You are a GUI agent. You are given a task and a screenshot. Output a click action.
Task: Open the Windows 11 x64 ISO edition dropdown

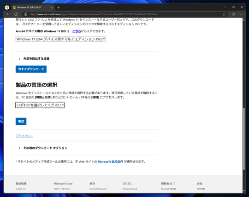[x=60, y=39]
